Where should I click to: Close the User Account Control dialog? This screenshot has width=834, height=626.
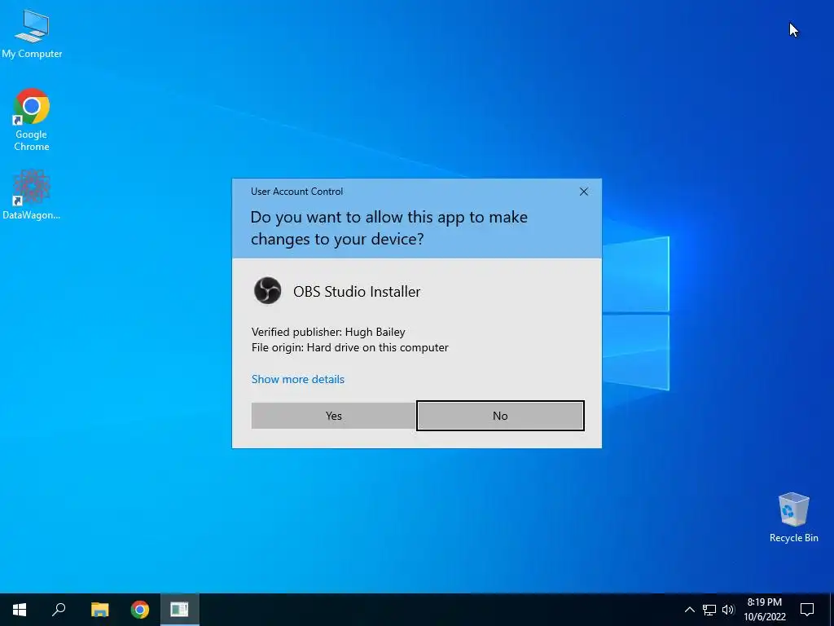click(x=583, y=192)
